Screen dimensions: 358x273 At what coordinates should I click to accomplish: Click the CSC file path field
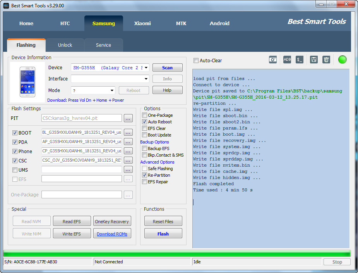82,160
